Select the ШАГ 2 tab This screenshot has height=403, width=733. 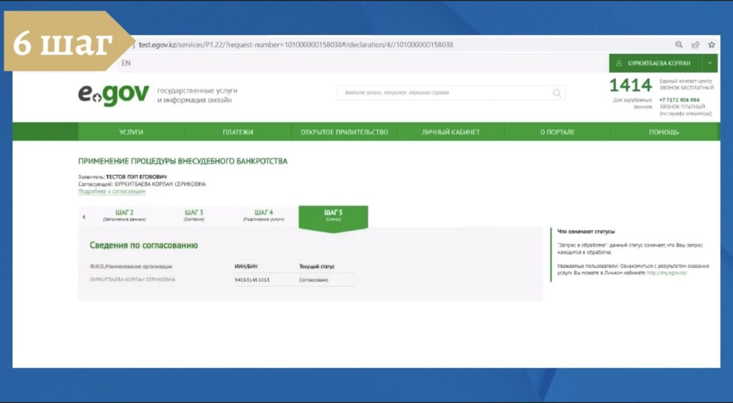click(x=125, y=215)
